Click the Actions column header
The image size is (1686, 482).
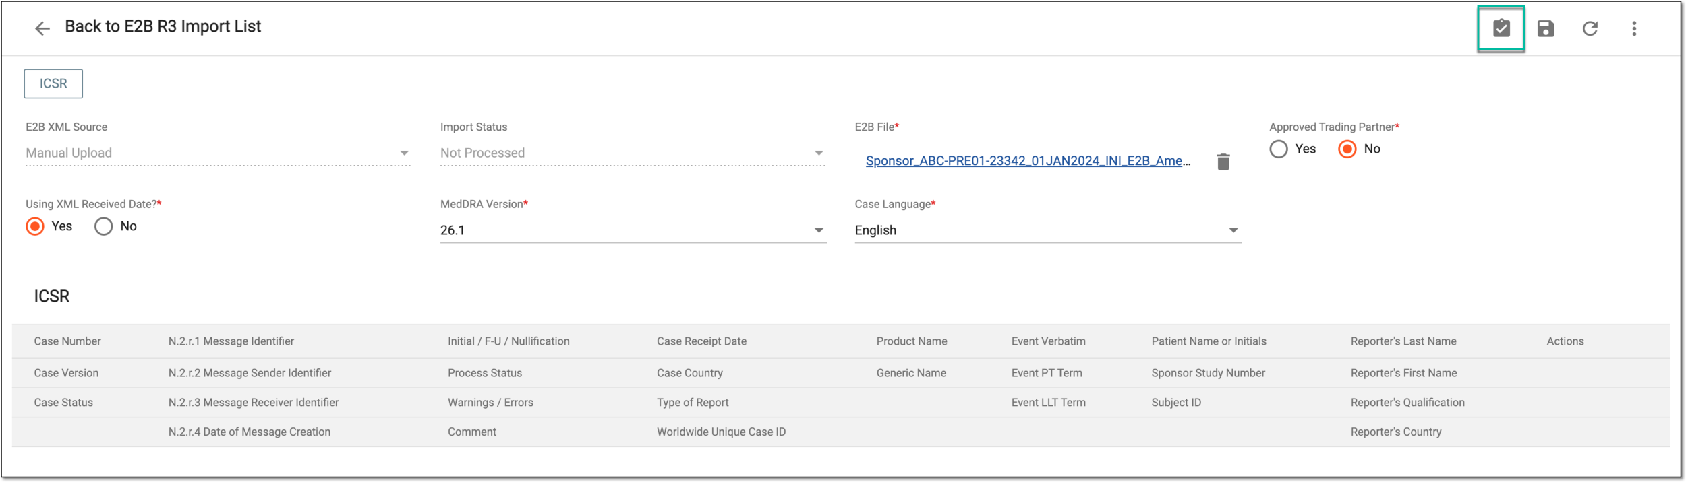click(x=1565, y=341)
